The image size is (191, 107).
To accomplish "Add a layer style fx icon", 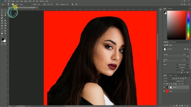I will (x=174, y=106).
